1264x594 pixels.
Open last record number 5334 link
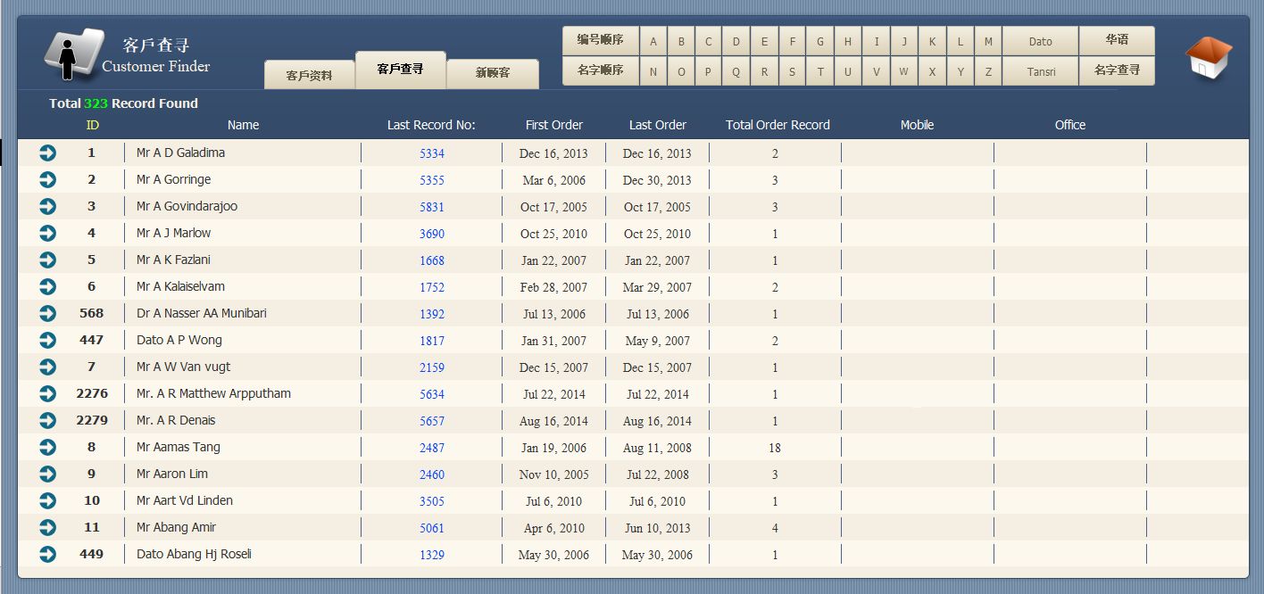point(431,153)
